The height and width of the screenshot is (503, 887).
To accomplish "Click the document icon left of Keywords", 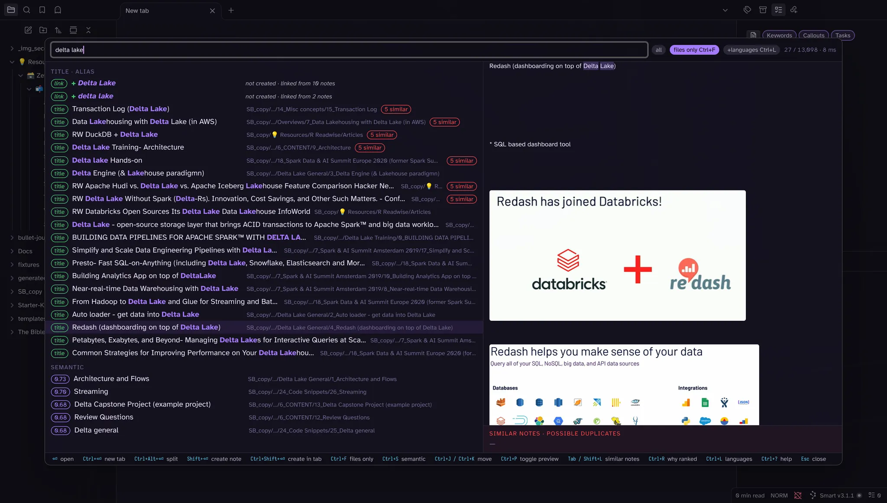I will 754,35.
